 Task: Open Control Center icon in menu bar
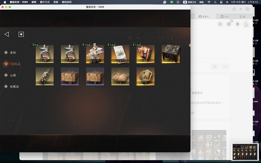point(221,2)
